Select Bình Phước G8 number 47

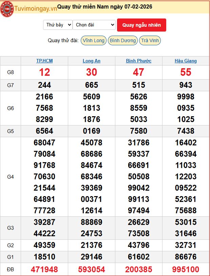point(138,72)
